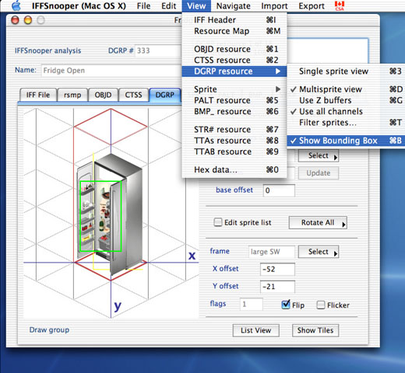Toggle Multisprite view menu option
Screen dimensions: 405x373
click(x=346, y=89)
